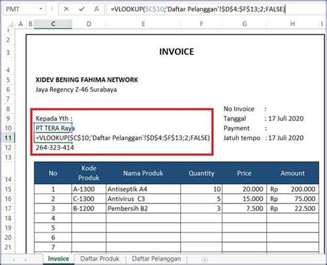Select the amount 22.500 cell

[x=293, y=208]
